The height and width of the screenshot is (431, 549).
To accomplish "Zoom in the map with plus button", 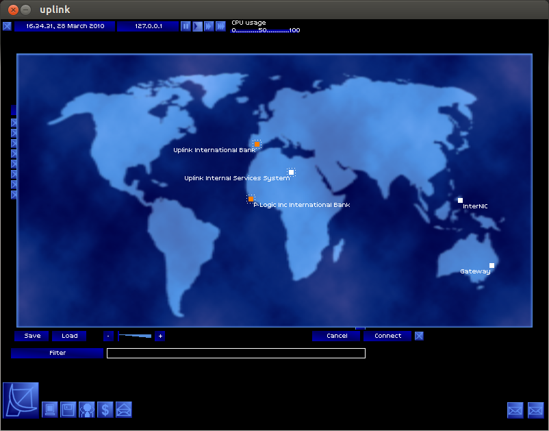I will 160,336.
